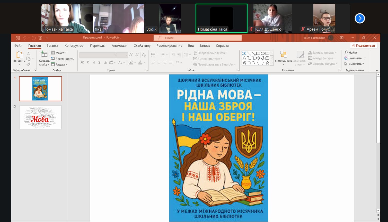Open the ТП account avatar button

point(331,38)
